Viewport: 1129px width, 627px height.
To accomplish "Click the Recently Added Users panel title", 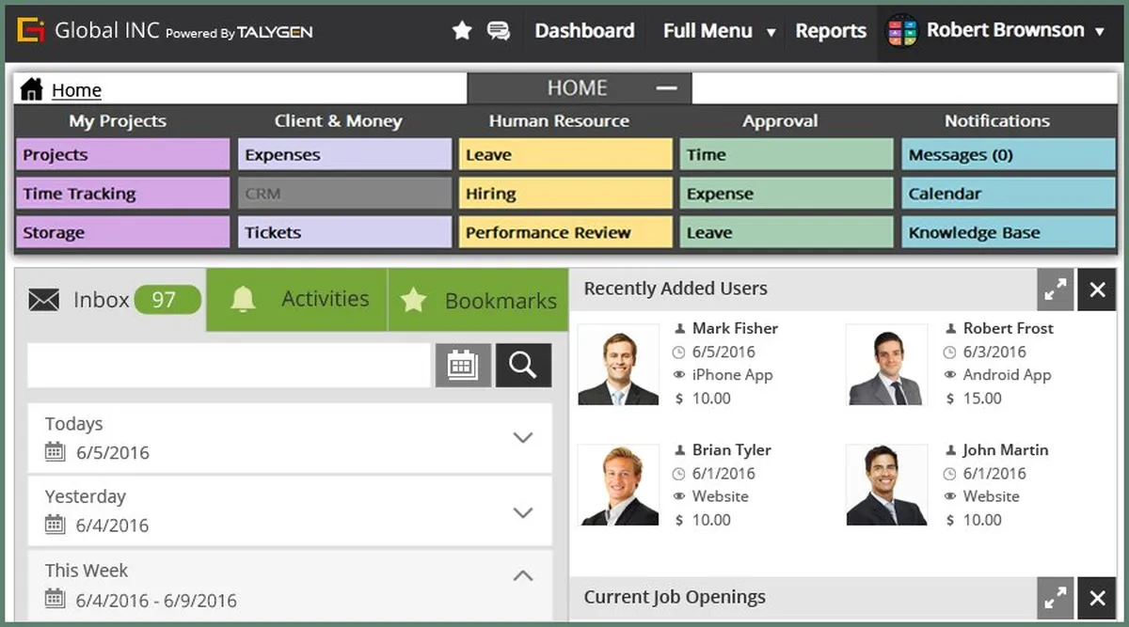I will [x=676, y=289].
